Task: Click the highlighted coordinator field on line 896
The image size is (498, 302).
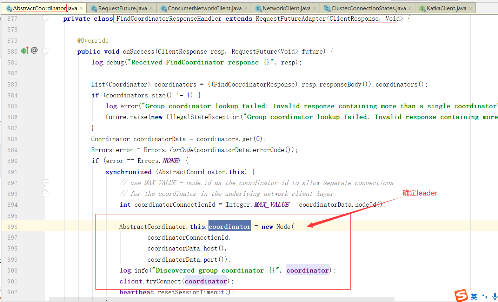Action: [230, 227]
